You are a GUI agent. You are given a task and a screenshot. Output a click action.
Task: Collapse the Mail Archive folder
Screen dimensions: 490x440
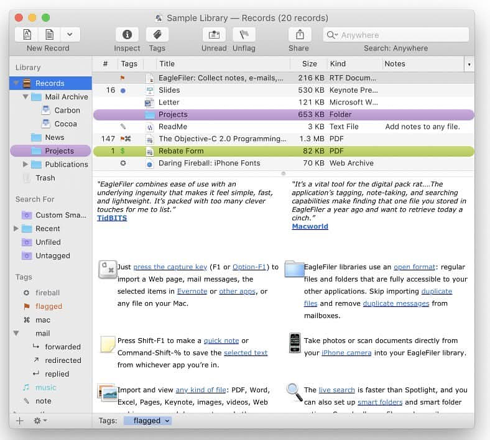point(25,97)
